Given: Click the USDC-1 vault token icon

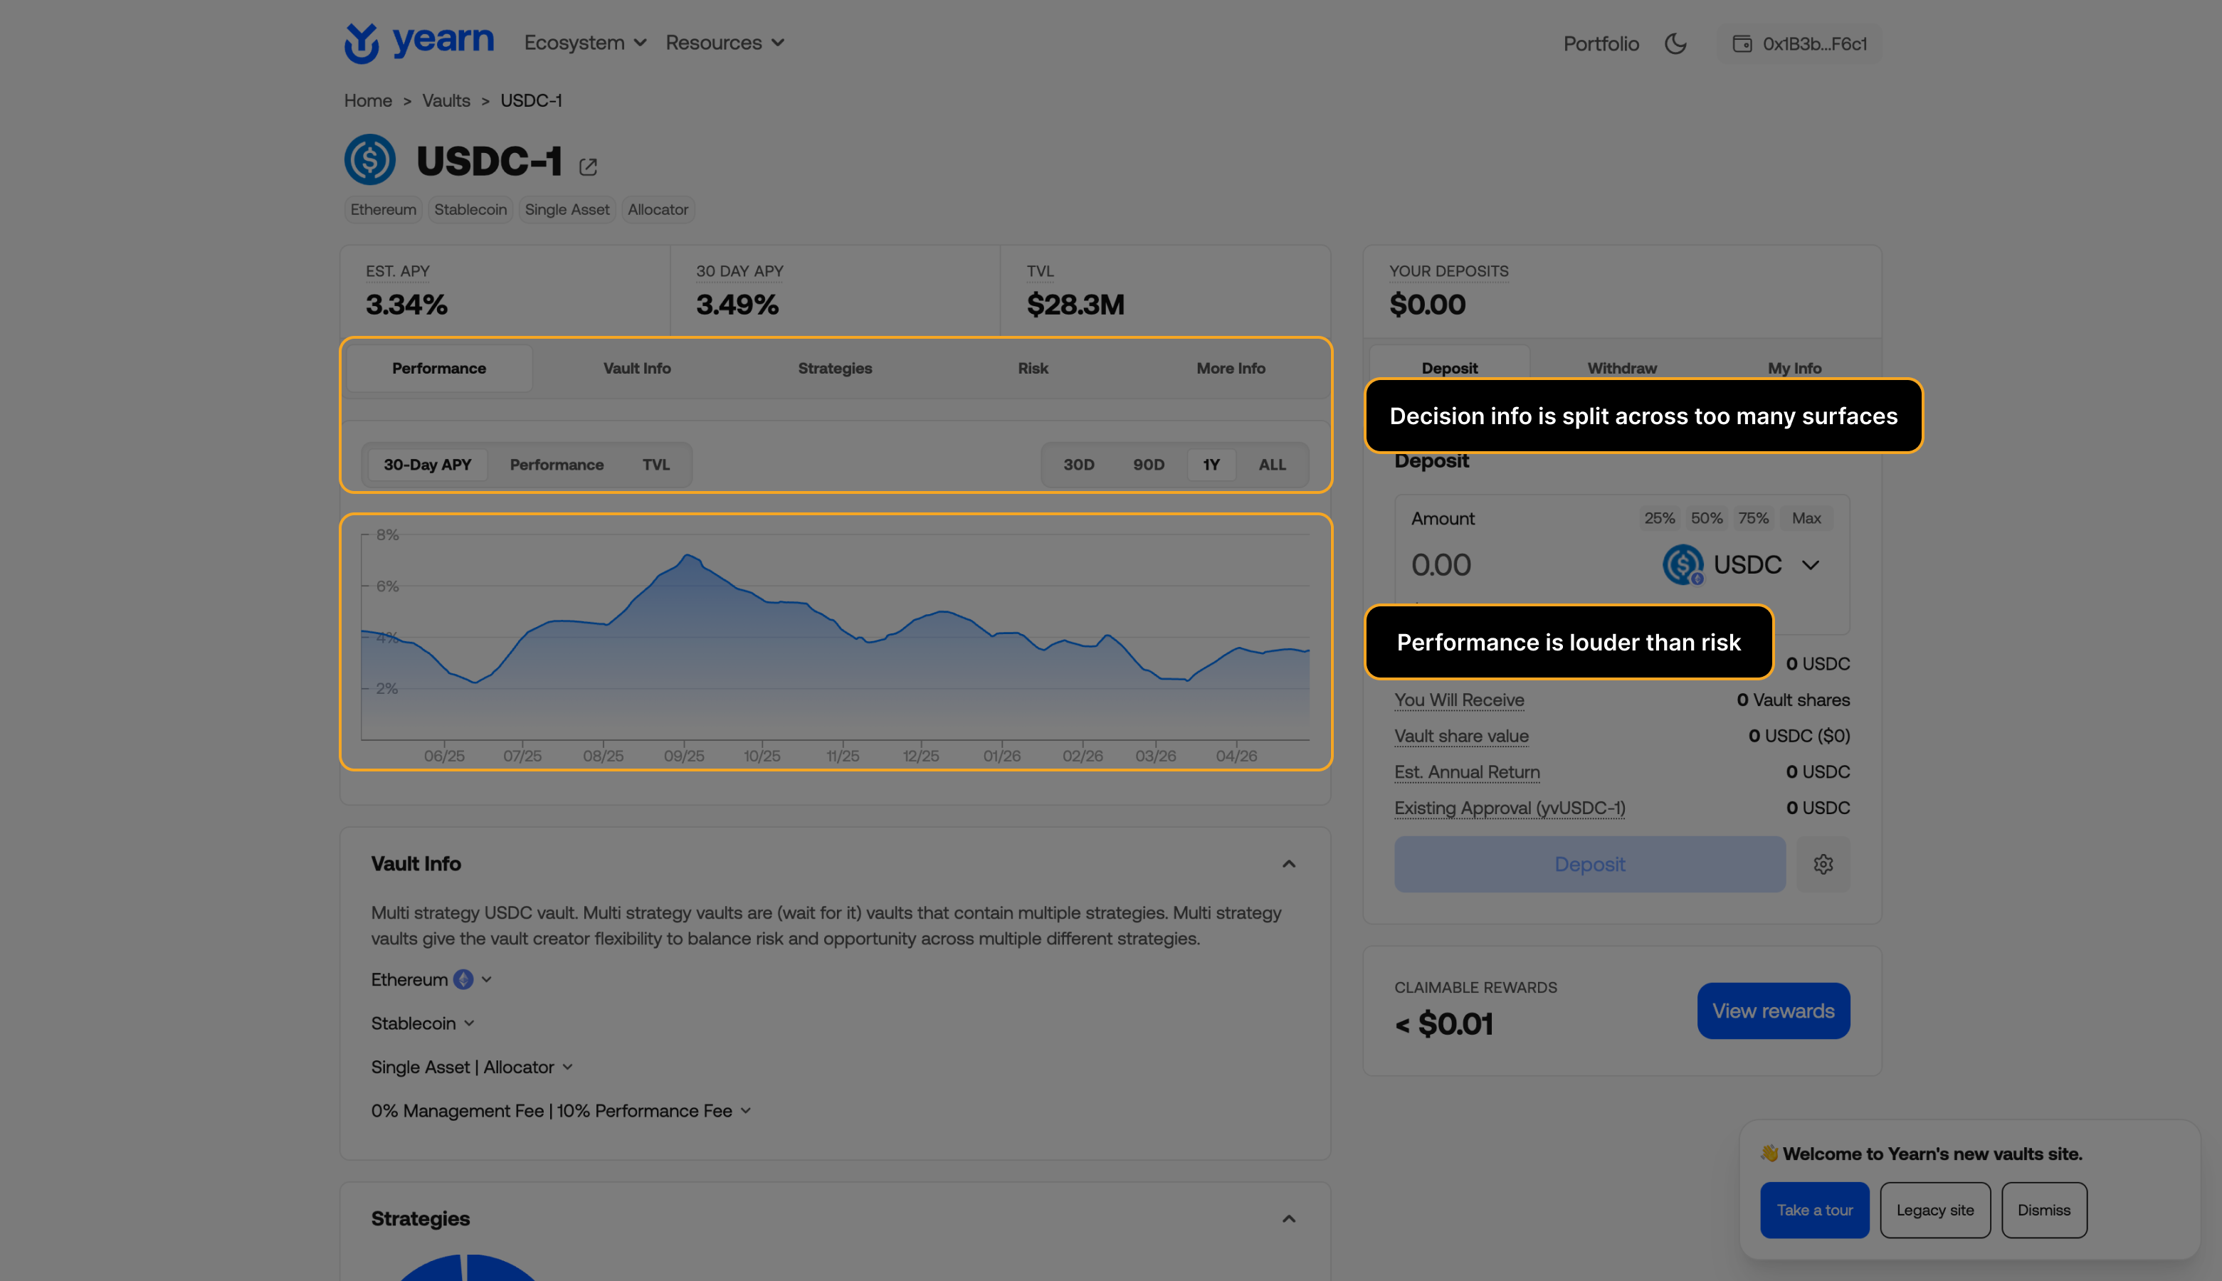Looking at the screenshot, I should tap(369, 159).
